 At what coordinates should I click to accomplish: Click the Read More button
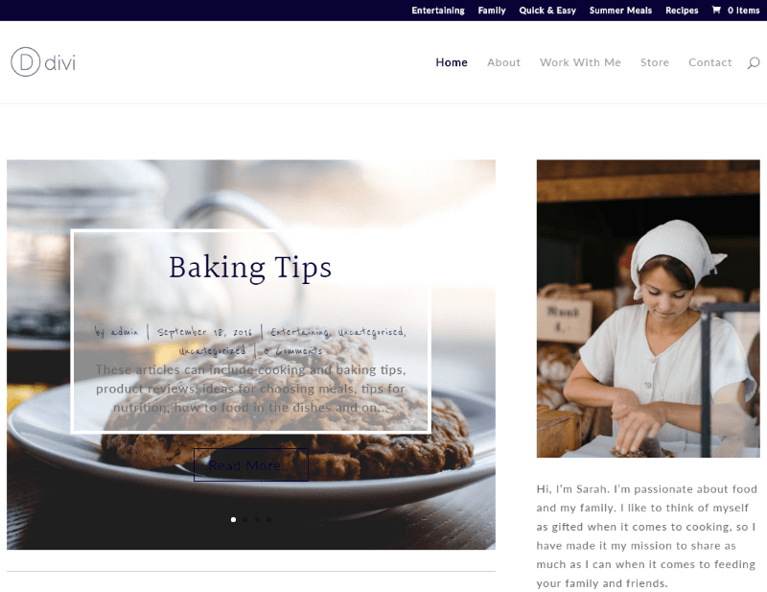coord(251,464)
